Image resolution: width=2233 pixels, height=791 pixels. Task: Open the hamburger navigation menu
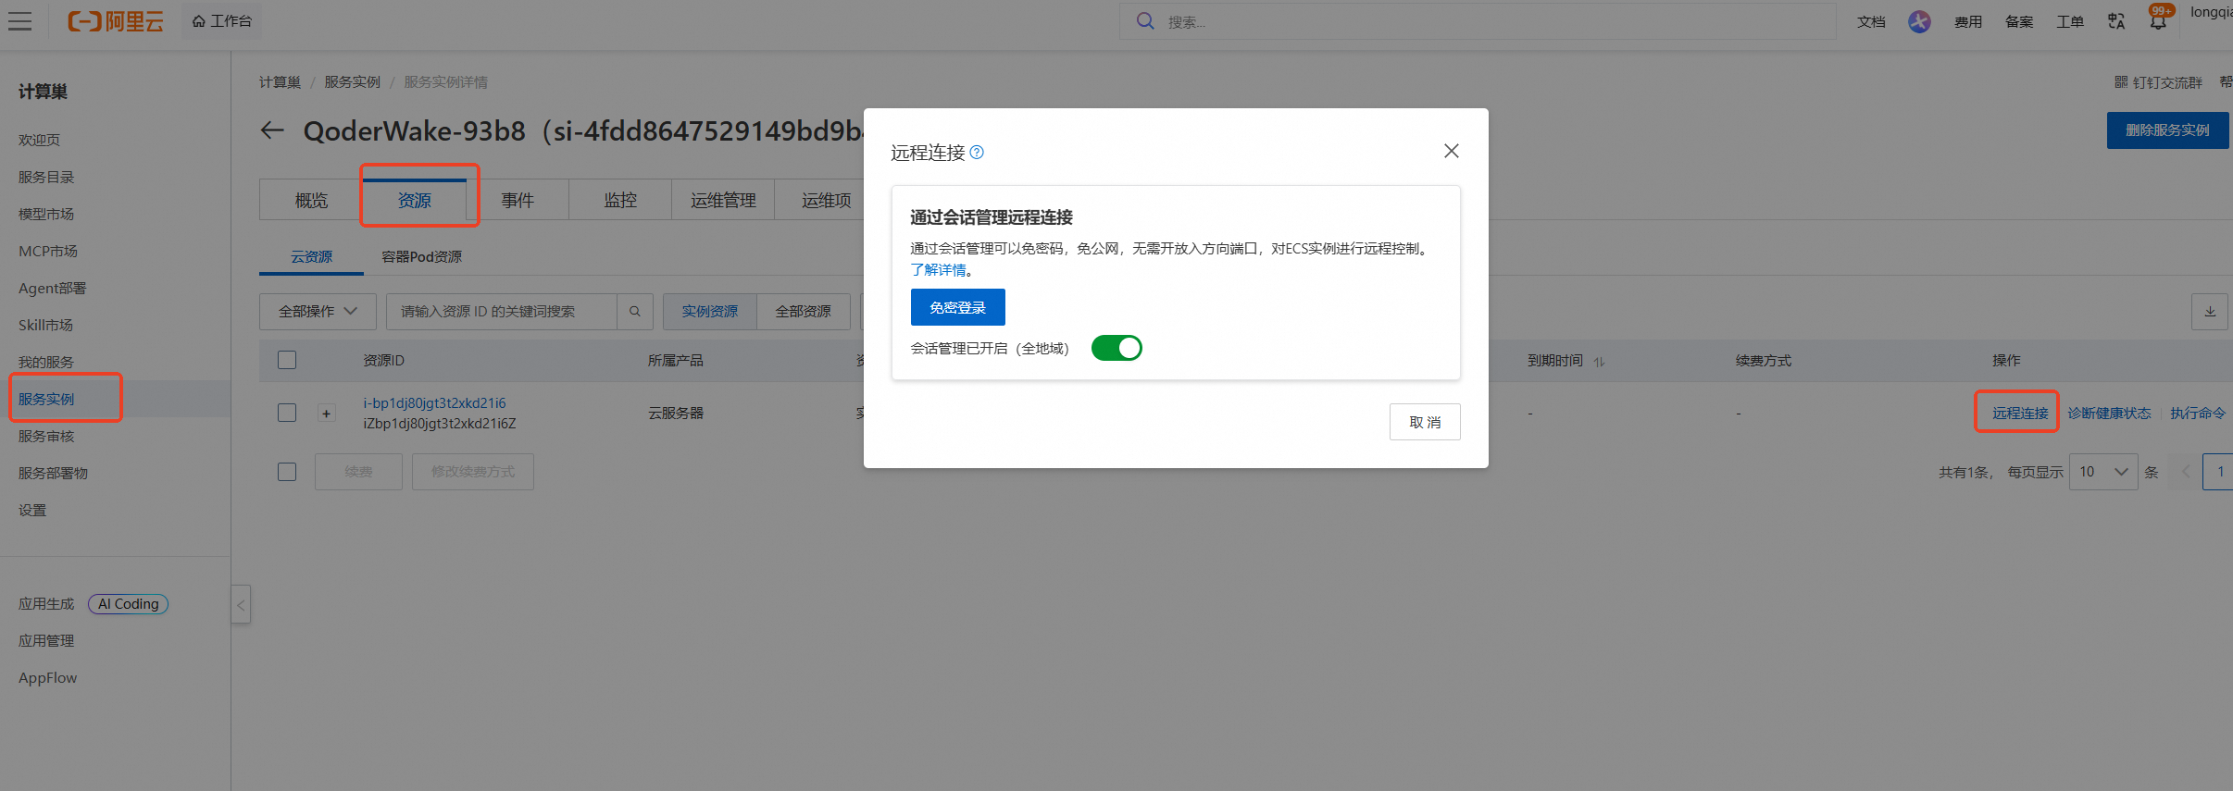[x=20, y=21]
